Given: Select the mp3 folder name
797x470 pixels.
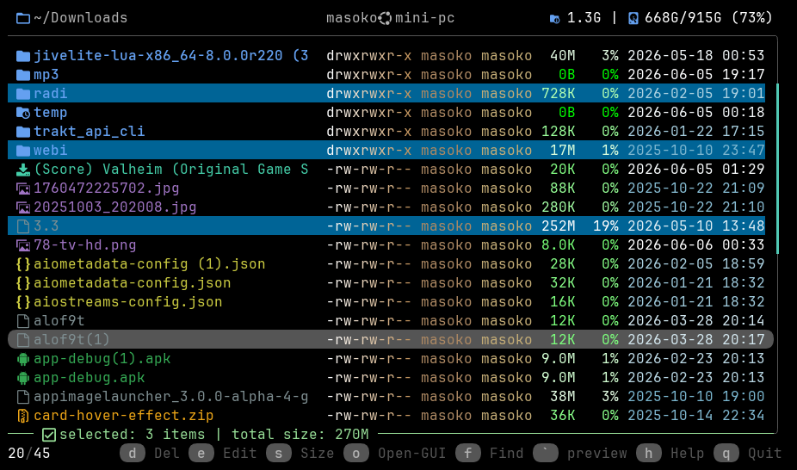Looking at the screenshot, I should [x=46, y=75].
